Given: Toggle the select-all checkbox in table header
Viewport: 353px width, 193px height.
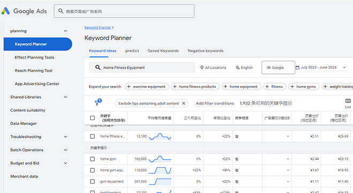Looking at the screenshot, I should (x=92, y=118).
